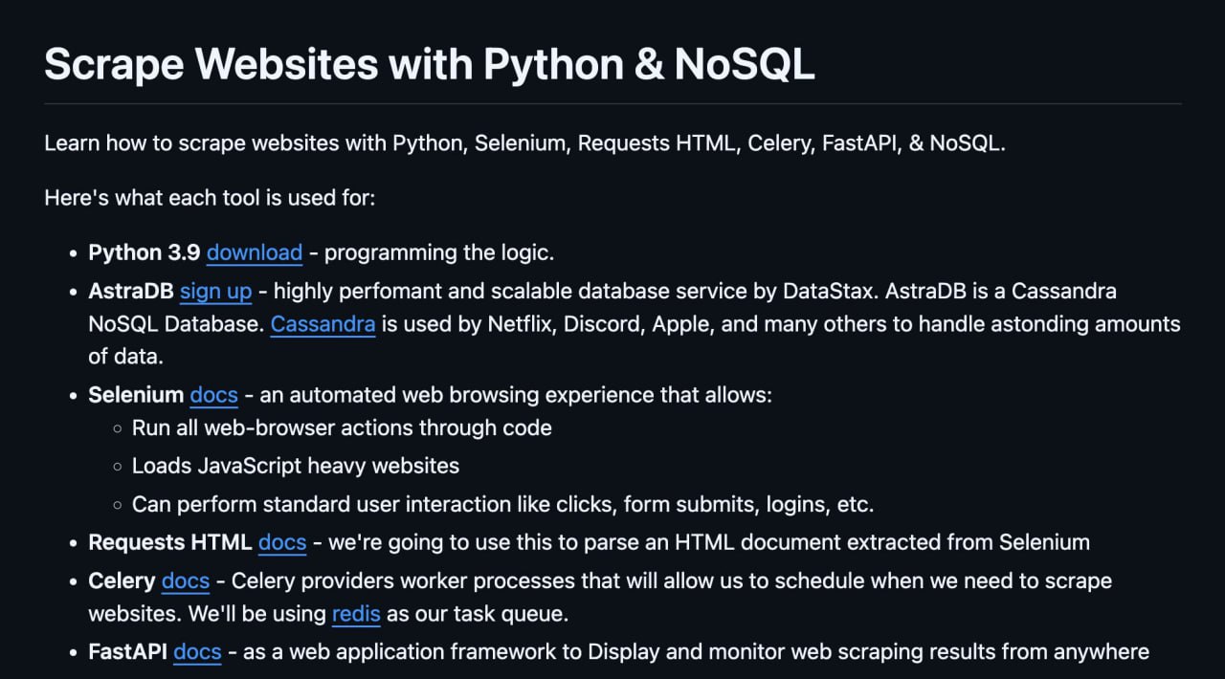Viewport: 1225px width, 679px height.
Task: Click the 'Loads JavaScript heavy websites' sub-bullet
Action: click(x=296, y=467)
